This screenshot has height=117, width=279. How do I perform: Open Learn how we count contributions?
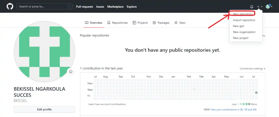107,104
